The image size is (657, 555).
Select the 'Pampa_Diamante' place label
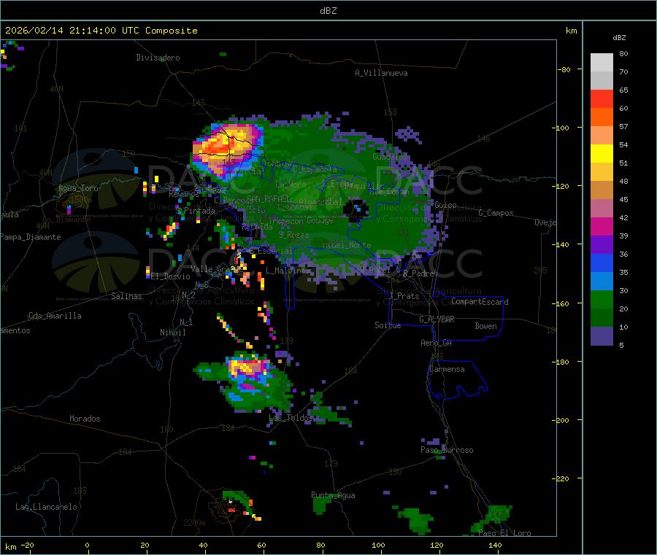pyautogui.click(x=30, y=237)
